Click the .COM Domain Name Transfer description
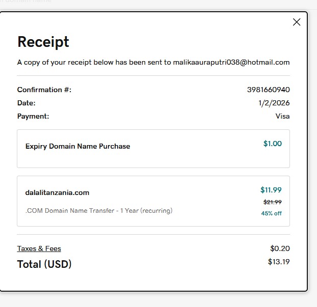This screenshot has width=317, height=307. (x=98, y=210)
